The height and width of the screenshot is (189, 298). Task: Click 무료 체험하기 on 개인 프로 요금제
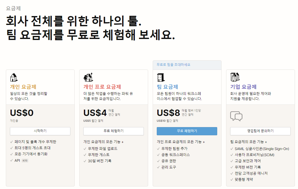point(113,131)
